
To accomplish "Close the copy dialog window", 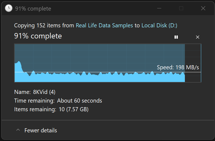I will click(203, 8).
